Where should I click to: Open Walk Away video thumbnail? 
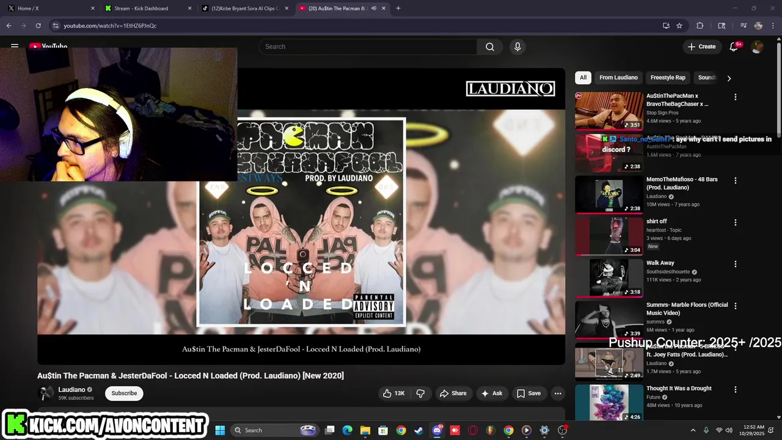tap(609, 278)
